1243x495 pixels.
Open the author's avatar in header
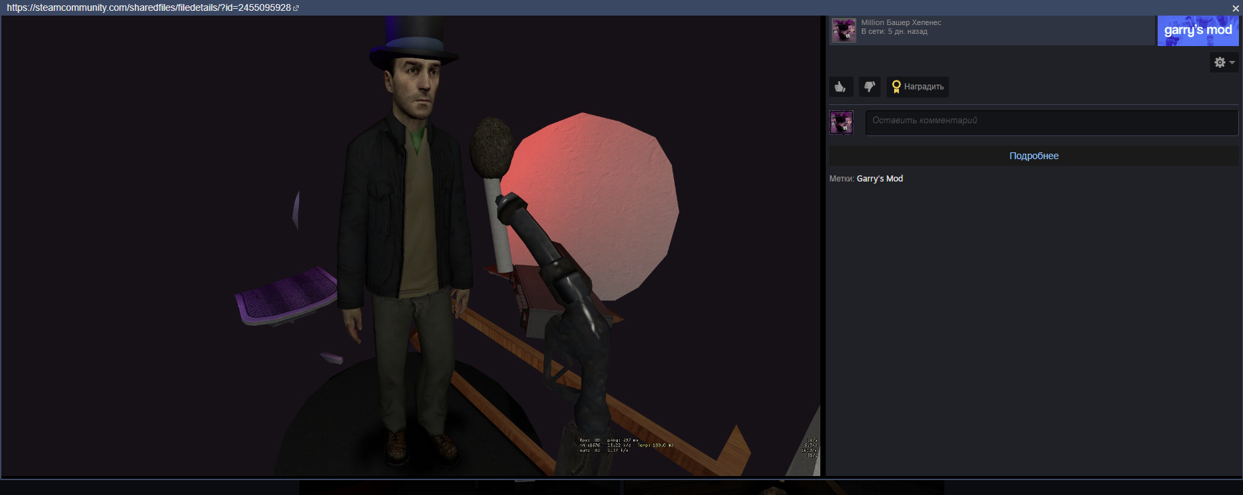coord(844,30)
